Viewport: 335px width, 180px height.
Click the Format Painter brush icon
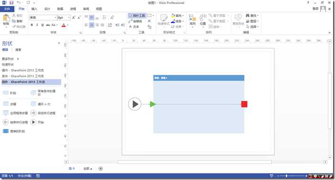pyautogui.click(x=14, y=27)
